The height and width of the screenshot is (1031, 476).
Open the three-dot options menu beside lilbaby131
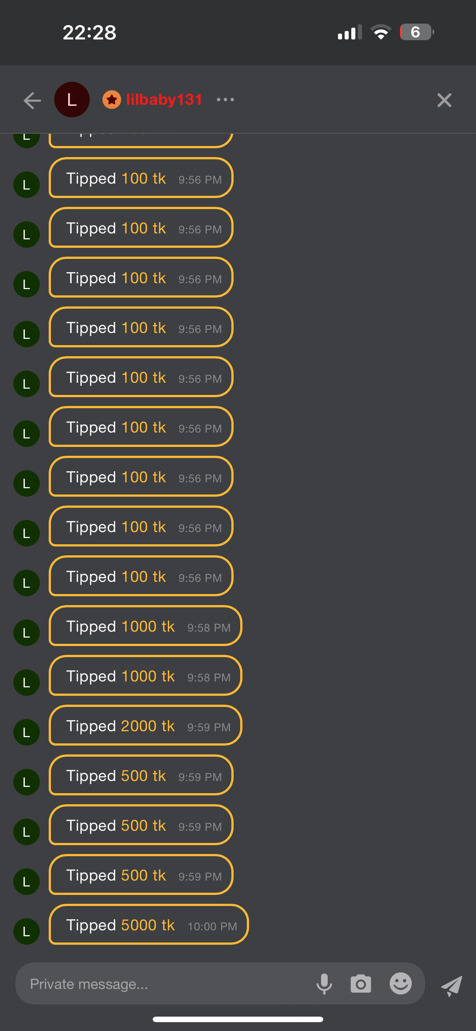click(x=225, y=99)
